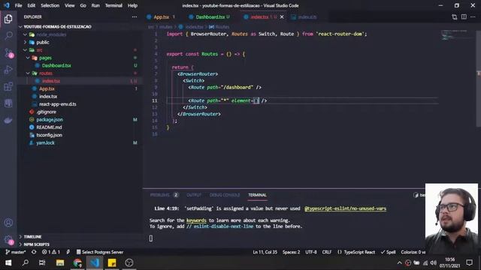Open package.json in explorer
This screenshot has width=481, height=270.
coord(50,119)
